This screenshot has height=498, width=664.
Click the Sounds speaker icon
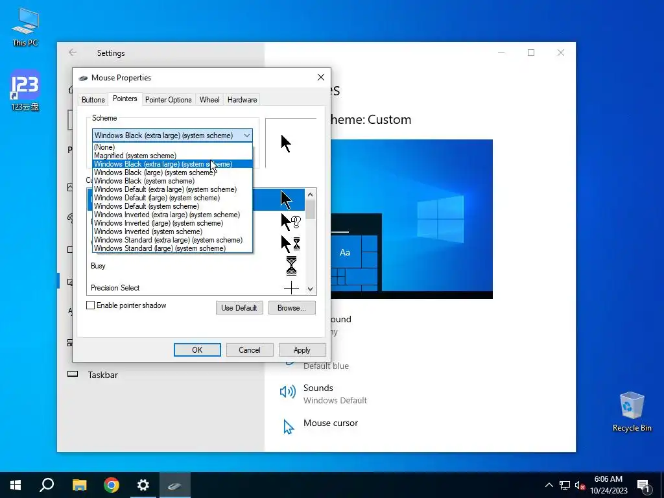(288, 392)
